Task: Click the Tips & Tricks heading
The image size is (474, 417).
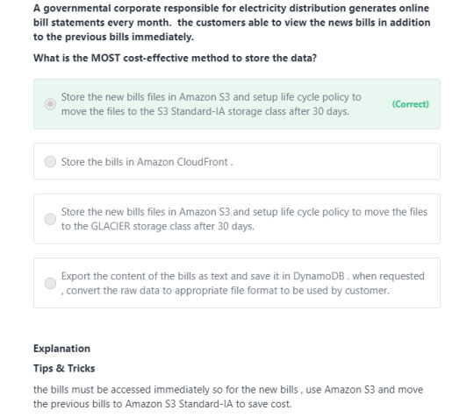Action: (64, 369)
